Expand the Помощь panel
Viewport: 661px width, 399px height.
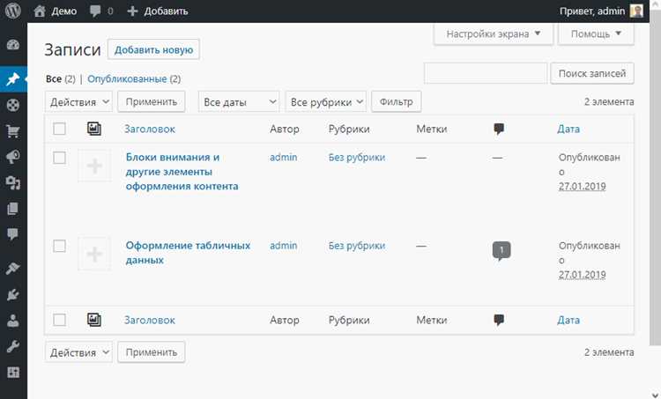click(596, 33)
